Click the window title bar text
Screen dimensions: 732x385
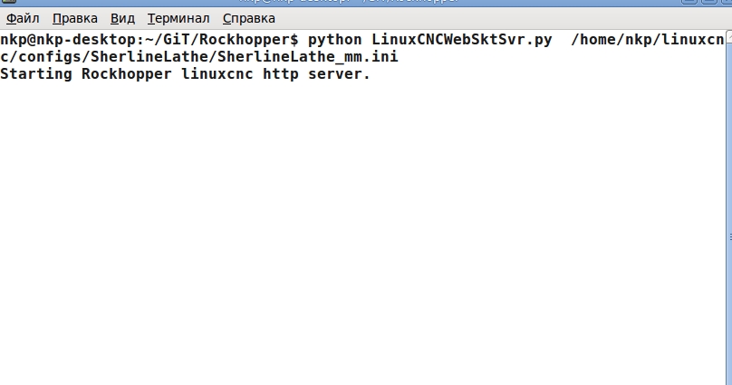(362, 3)
